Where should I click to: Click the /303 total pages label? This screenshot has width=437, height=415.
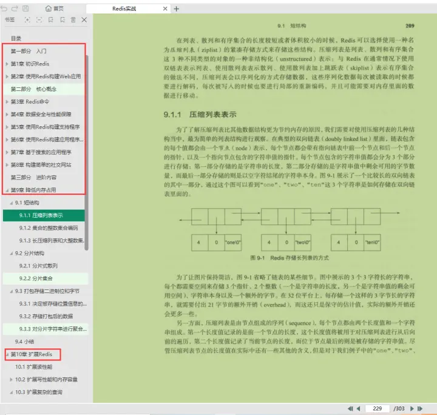399,408
